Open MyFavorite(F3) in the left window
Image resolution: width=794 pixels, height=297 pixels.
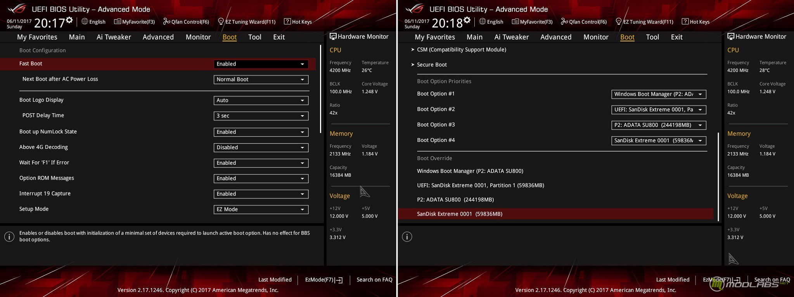(x=134, y=22)
